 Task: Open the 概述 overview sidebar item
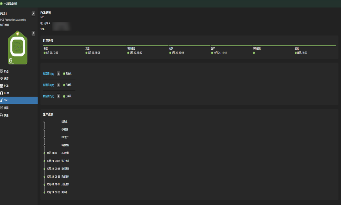[x=19, y=71]
